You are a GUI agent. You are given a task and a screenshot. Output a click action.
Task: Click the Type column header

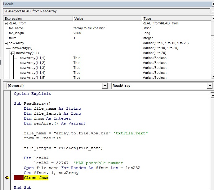coord(176,19)
